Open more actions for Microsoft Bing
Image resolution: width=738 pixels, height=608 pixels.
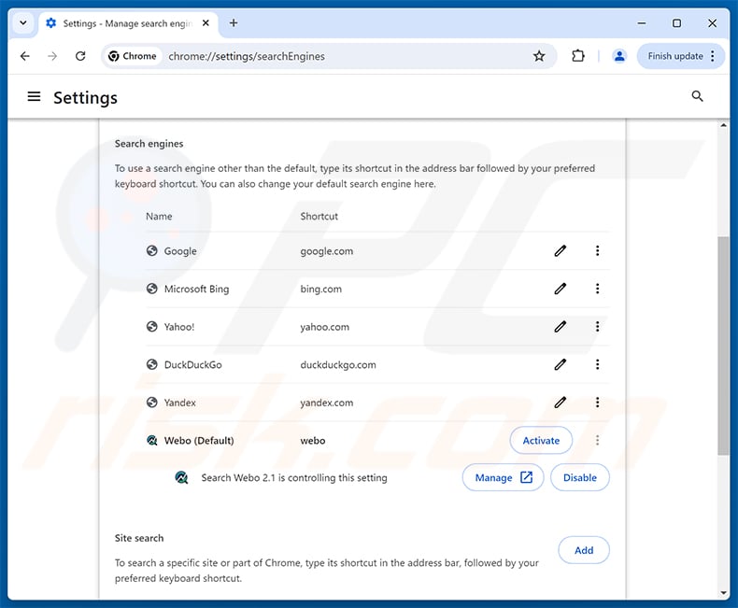point(597,289)
